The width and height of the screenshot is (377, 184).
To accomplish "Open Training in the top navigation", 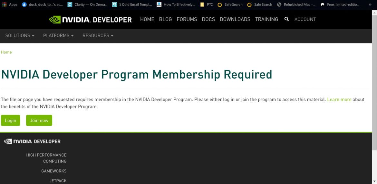I will click(x=266, y=19).
